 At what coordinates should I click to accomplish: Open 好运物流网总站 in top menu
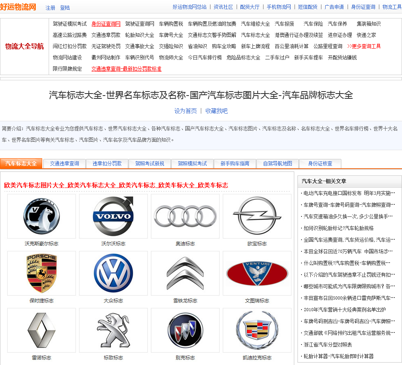(189, 7)
